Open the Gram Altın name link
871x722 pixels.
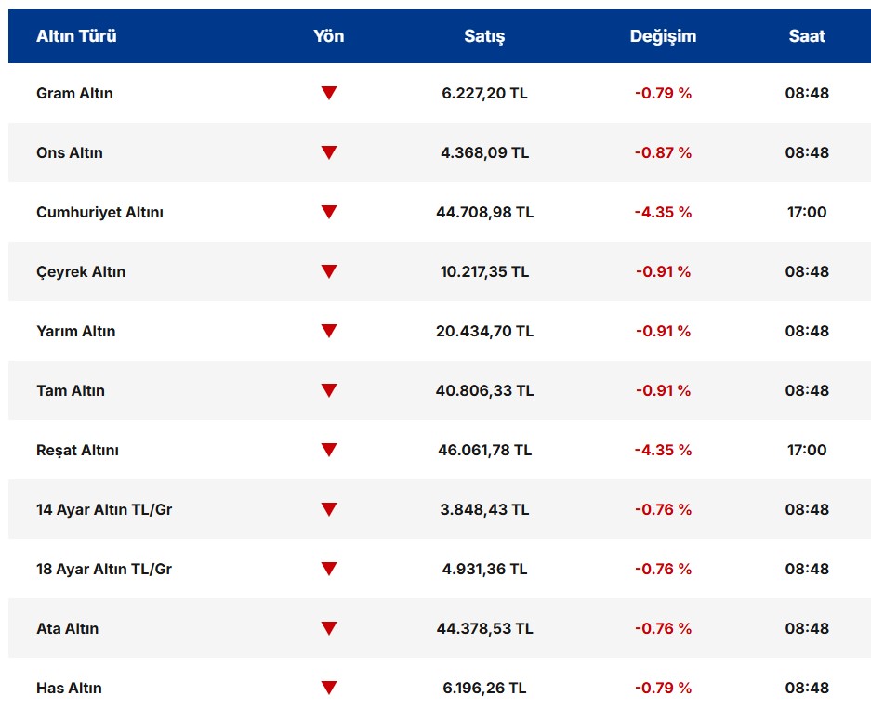tap(74, 93)
